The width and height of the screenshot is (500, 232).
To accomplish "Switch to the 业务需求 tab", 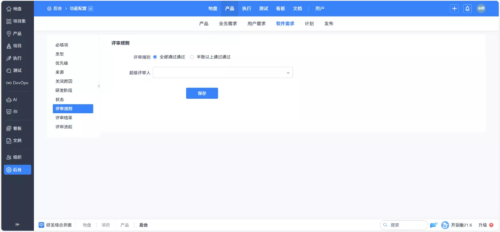I will click(x=229, y=24).
